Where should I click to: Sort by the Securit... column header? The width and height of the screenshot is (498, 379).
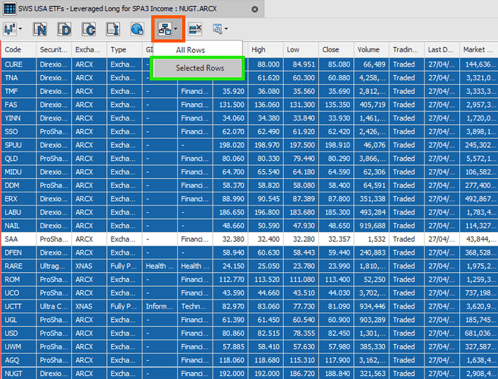pos(55,49)
